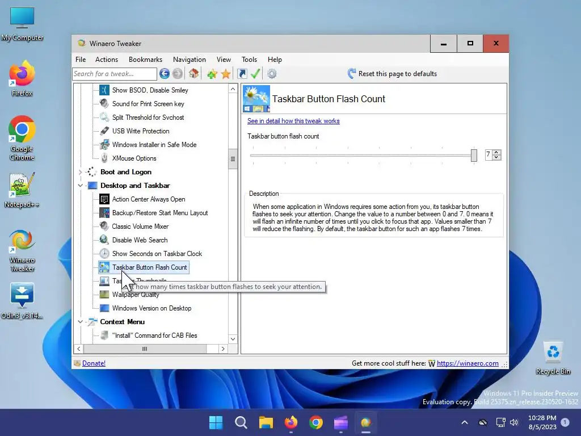Open Notepad++ desktop shortcut
This screenshot has height=436, width=581.
coord(22,190)
